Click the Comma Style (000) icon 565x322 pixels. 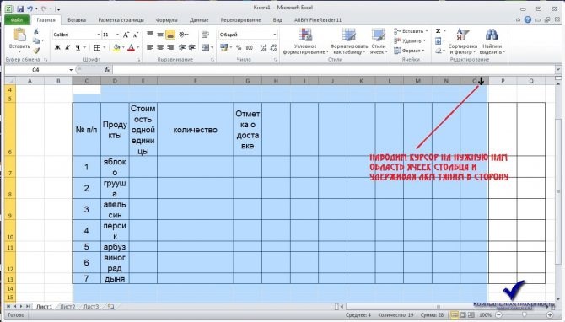(249, 47)
